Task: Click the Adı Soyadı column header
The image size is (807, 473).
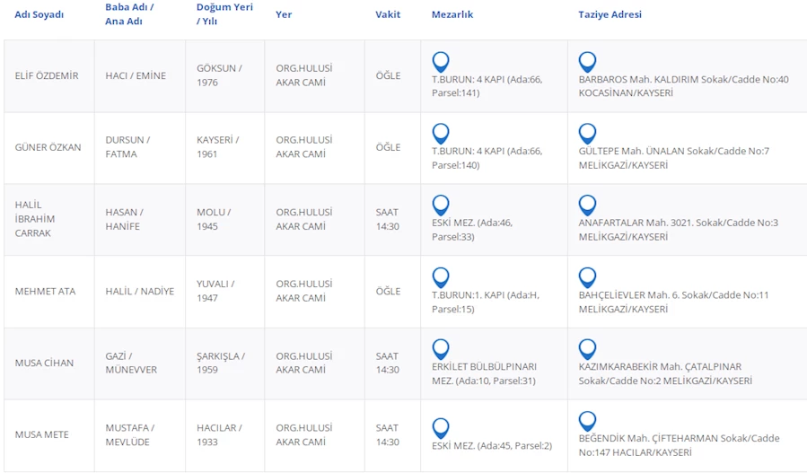Action: pos(39,14)
